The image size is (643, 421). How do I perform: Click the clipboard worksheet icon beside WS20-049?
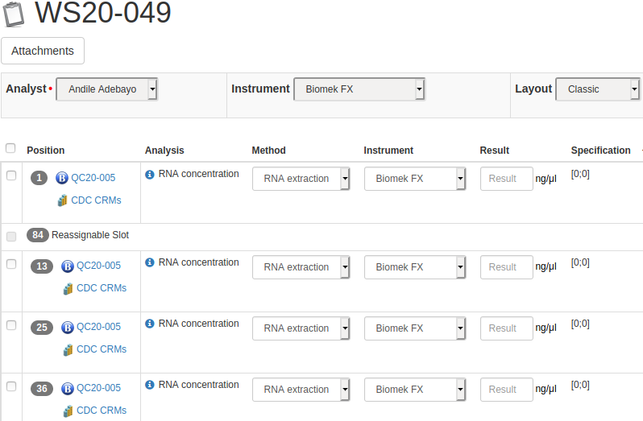point(14,14)
